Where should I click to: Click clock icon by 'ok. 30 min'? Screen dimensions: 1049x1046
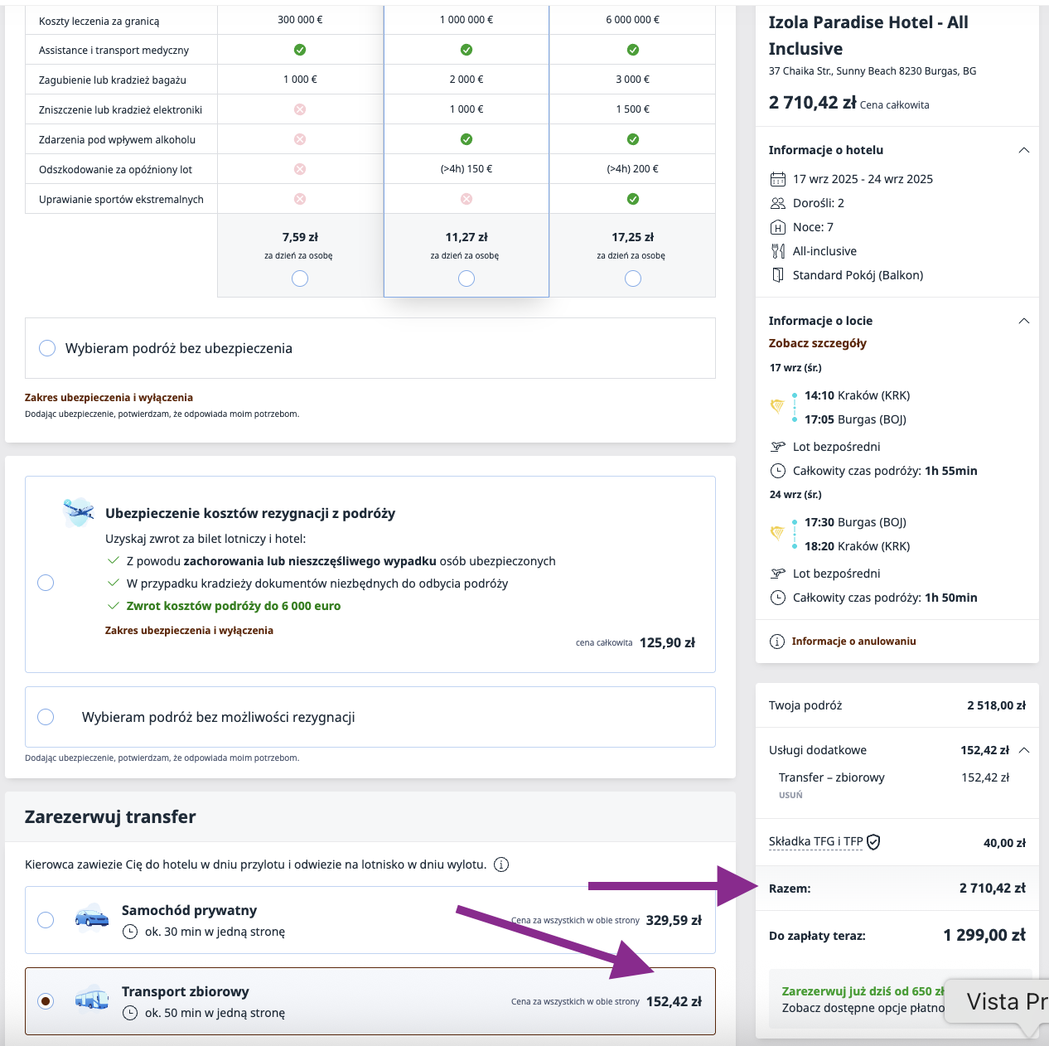tap(130, 932)
